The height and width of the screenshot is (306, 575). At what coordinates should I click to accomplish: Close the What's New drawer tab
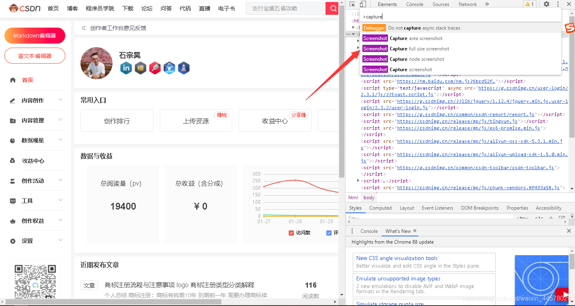point(415,231)
